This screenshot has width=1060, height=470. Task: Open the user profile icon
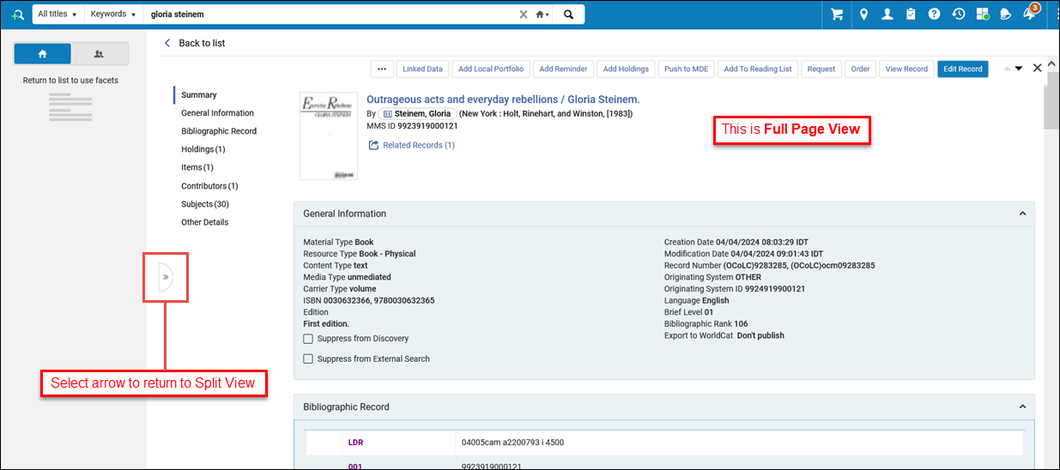click(x=887, y=15)
